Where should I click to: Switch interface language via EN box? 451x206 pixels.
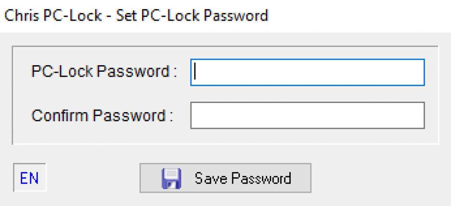(x=30, y=178)
